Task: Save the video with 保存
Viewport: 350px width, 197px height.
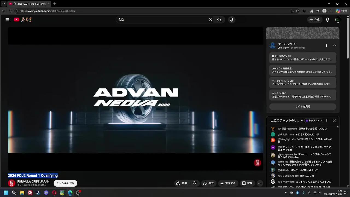Action: pos(247,183)
